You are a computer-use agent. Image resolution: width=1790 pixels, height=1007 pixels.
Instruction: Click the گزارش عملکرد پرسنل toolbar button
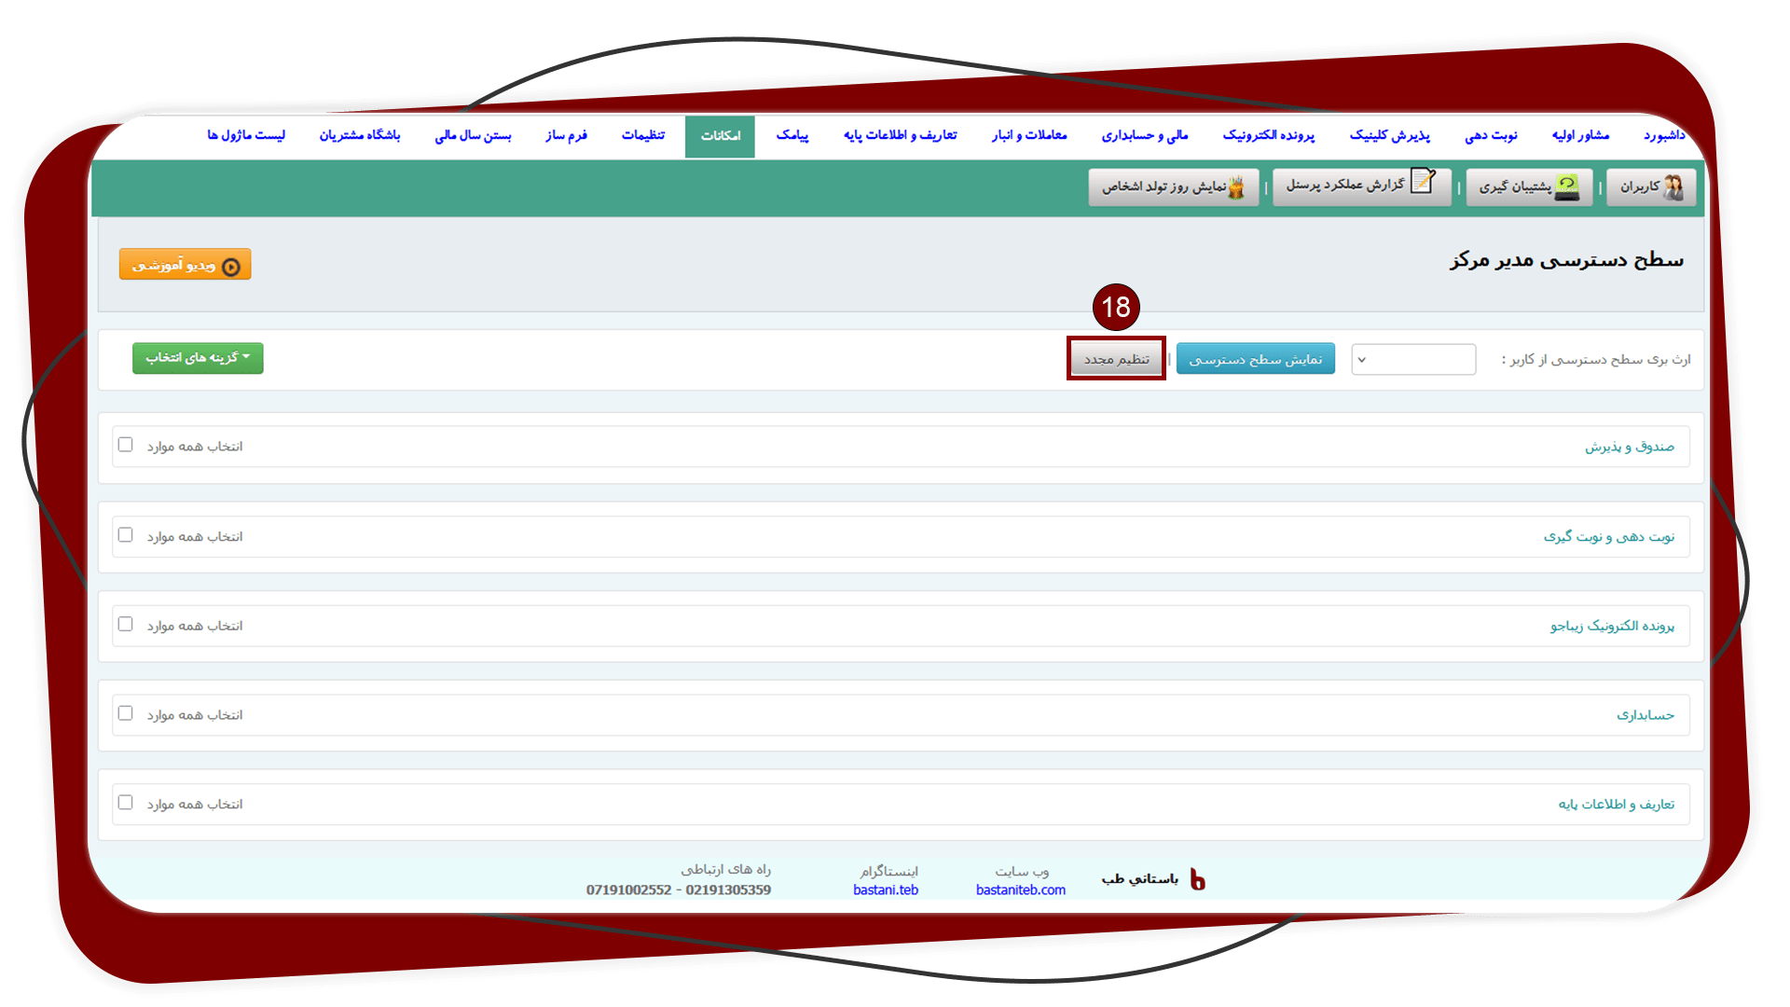pyautogui.click(x=1361, y=186)
